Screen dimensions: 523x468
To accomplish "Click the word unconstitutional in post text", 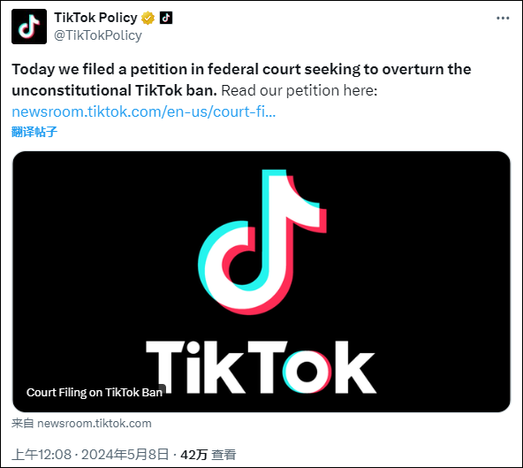I will click(72, 90).
